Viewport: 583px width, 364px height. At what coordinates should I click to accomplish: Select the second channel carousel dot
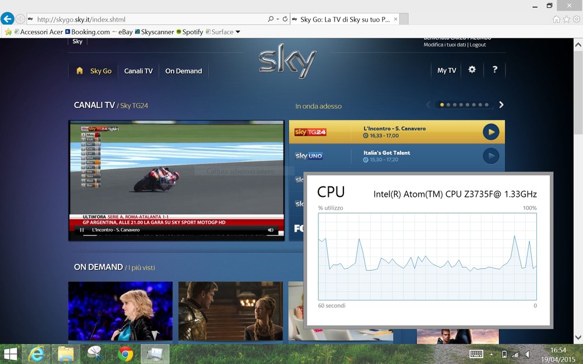click(x=448, y=105)
